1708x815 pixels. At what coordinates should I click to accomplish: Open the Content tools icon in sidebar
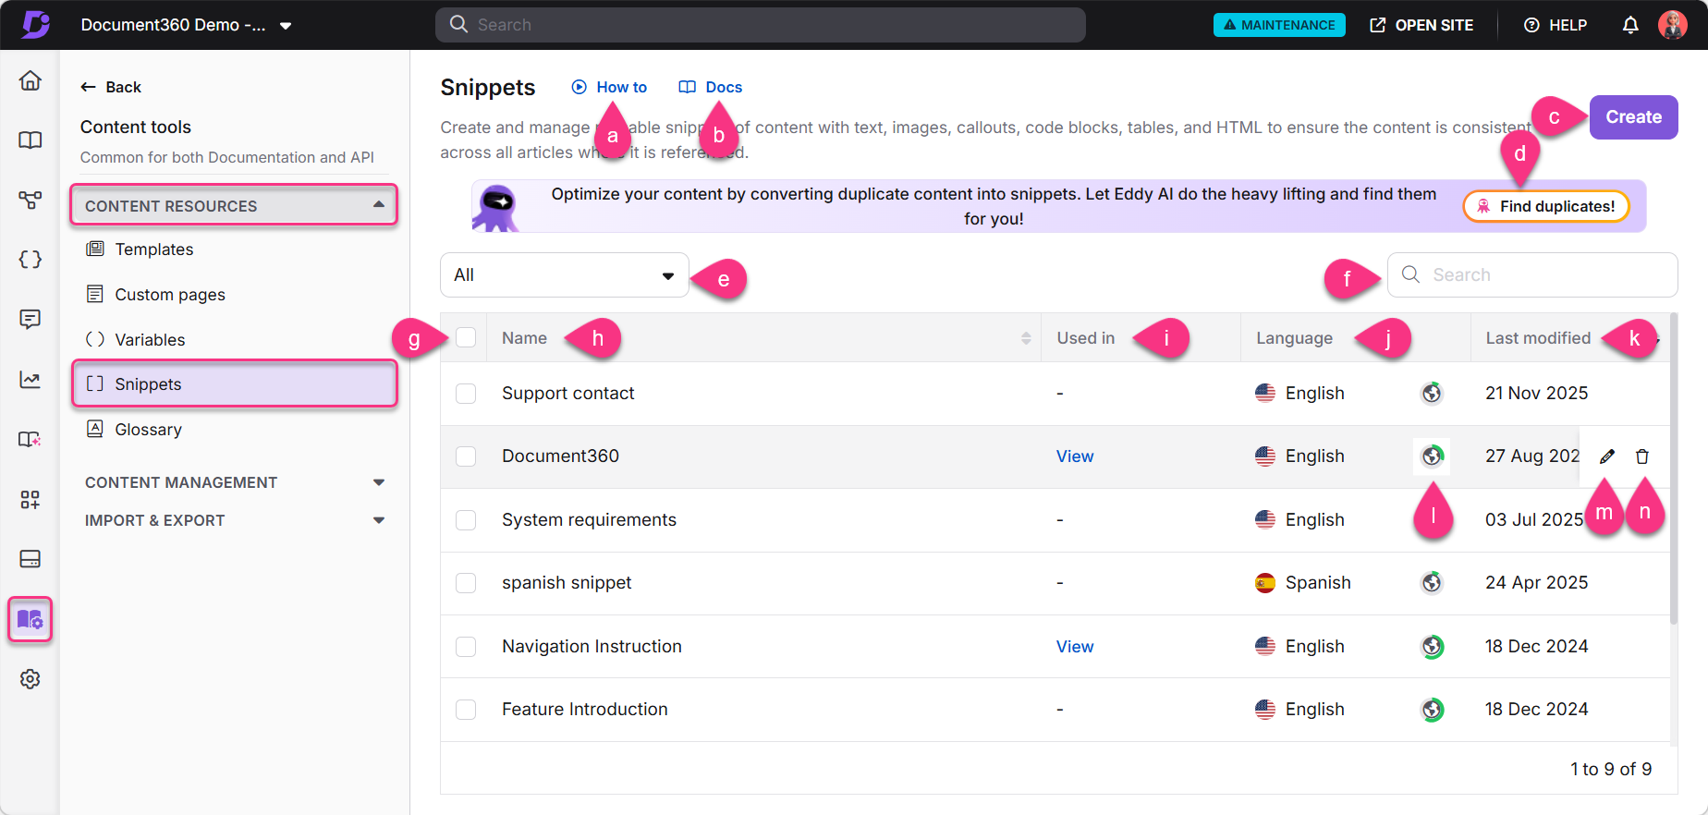30,619
